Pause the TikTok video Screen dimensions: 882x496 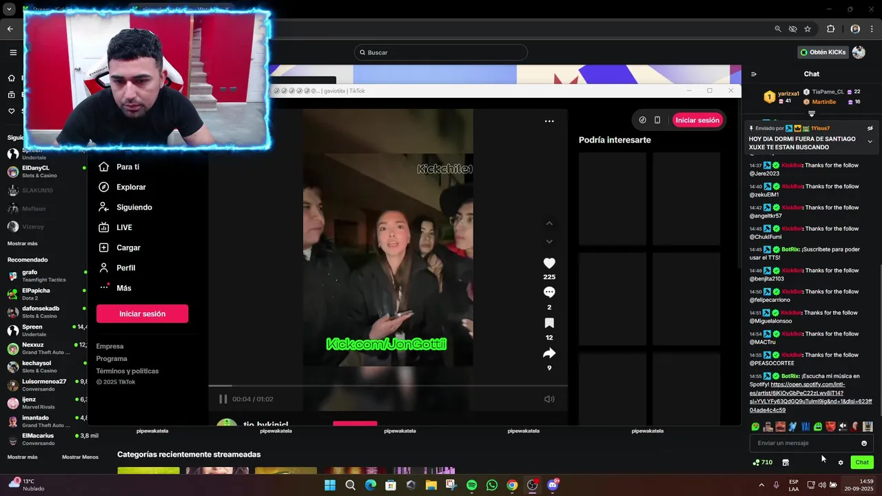point(223,399)
